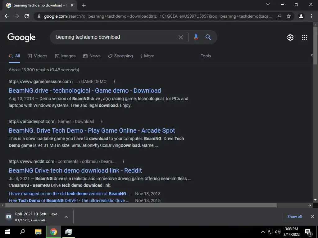This screenshot has height=238, width=318.
Task: Expand the RoR download options chevron
Action: pyautogui.click(x=66, y=217)
